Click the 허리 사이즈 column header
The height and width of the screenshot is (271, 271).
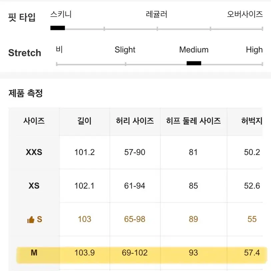(x=135, y=121)
